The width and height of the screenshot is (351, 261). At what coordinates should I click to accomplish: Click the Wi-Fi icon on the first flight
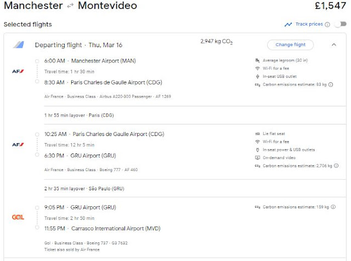coord(257,69)
